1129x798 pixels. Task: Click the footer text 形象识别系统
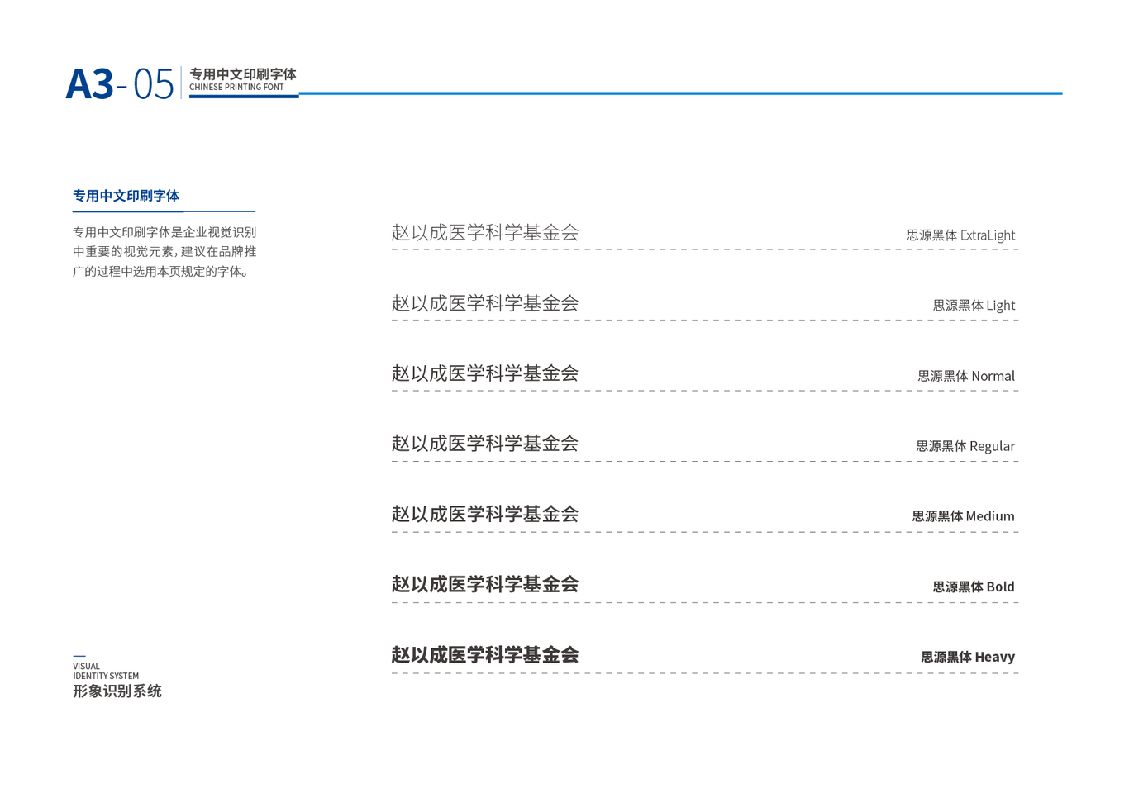(117, 691)
